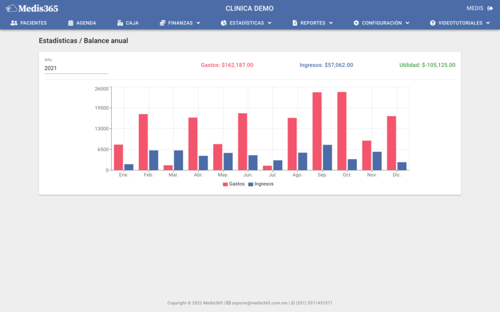Expand the Estadísticas dropdown chevron

[x=270, y=23]
